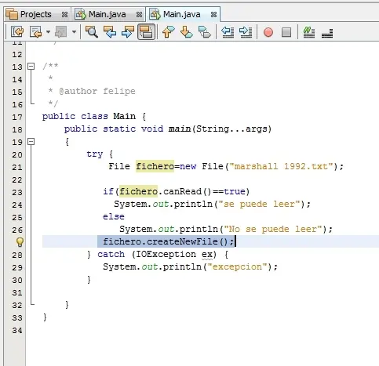
Task: Select the active second Main.java tab
Action: coord(182,14)
